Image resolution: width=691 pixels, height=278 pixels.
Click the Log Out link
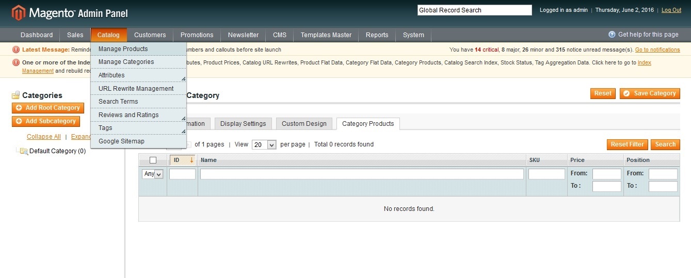(x=671, y=10)
